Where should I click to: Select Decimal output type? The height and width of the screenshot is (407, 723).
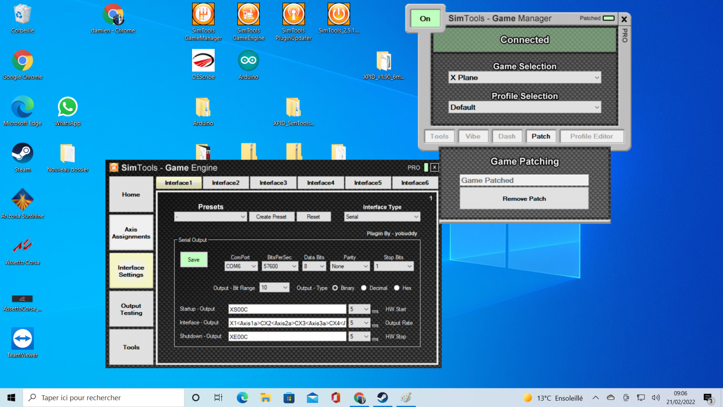364,288
